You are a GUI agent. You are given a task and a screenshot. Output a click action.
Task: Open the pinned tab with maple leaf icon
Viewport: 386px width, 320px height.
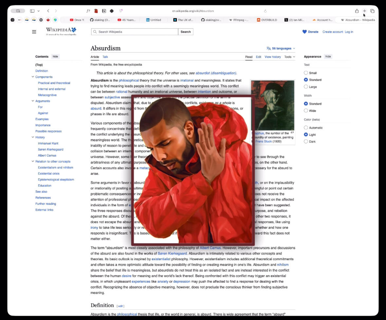(x=48, y=20)
